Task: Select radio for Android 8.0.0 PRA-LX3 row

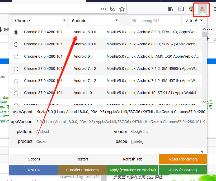Action: pos(16,32)
